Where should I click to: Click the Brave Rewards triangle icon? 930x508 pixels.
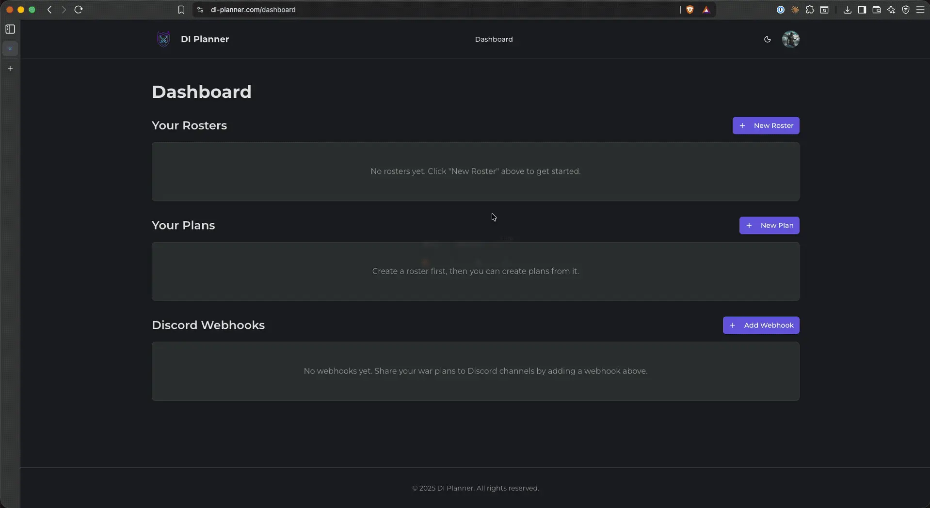pyautogui.click(x=706, y=10)
